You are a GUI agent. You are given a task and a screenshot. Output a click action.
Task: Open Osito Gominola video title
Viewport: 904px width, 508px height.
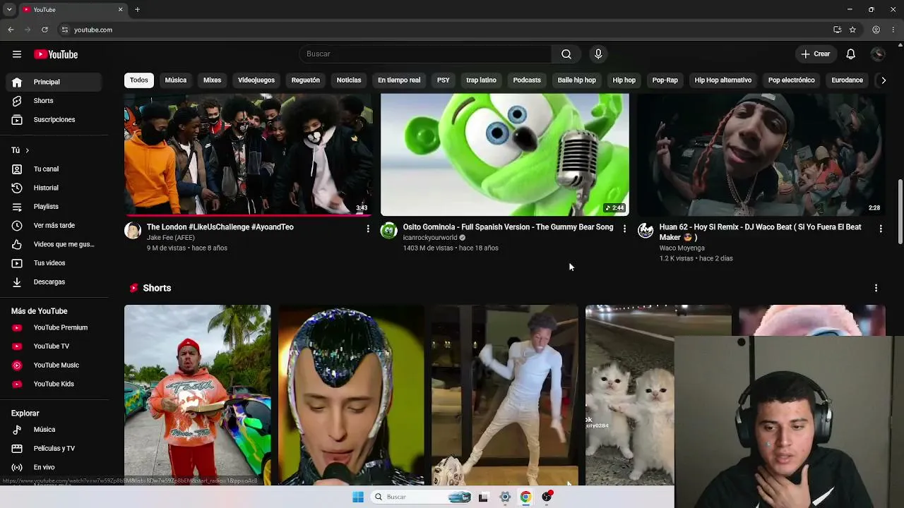click(x=509, y=227)
